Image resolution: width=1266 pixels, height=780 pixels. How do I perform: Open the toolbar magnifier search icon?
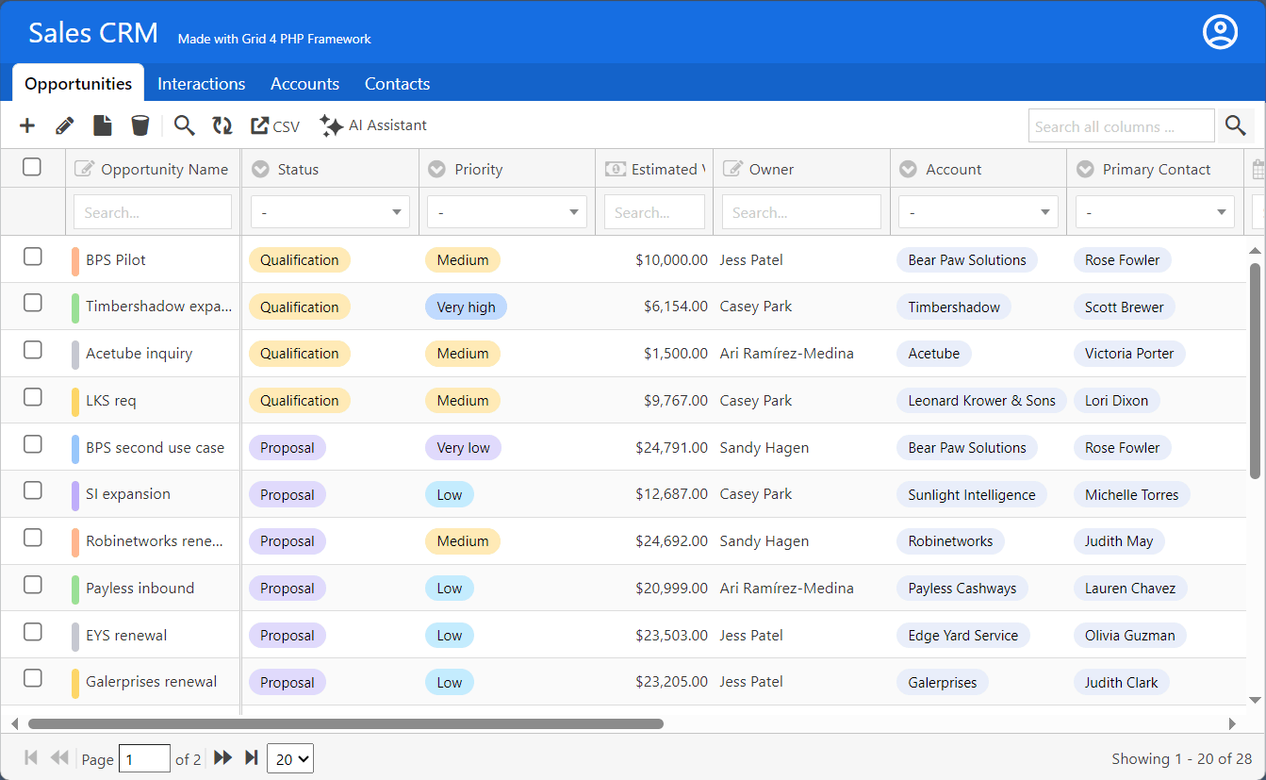pyautogui.click(x=185, y=125)
